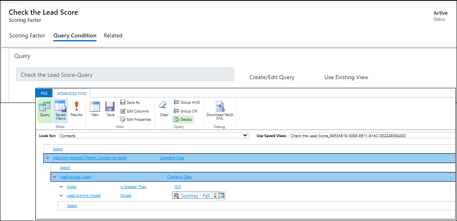Open the Related tab

pos(113,35)
